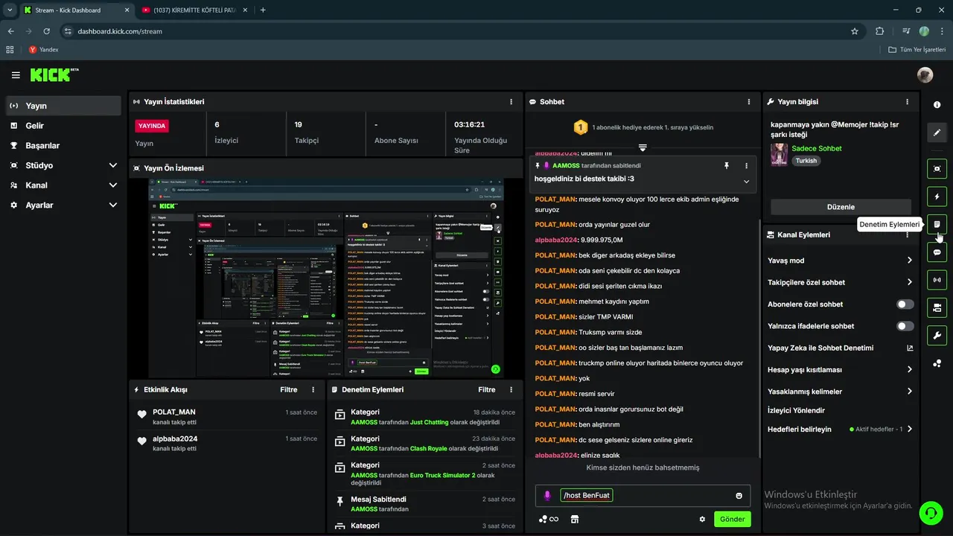The height and width of the screenshot is (536, 953).
Task: Open Filtre in Etkinlik Akışı panel
Action: [x=289, y=389]
